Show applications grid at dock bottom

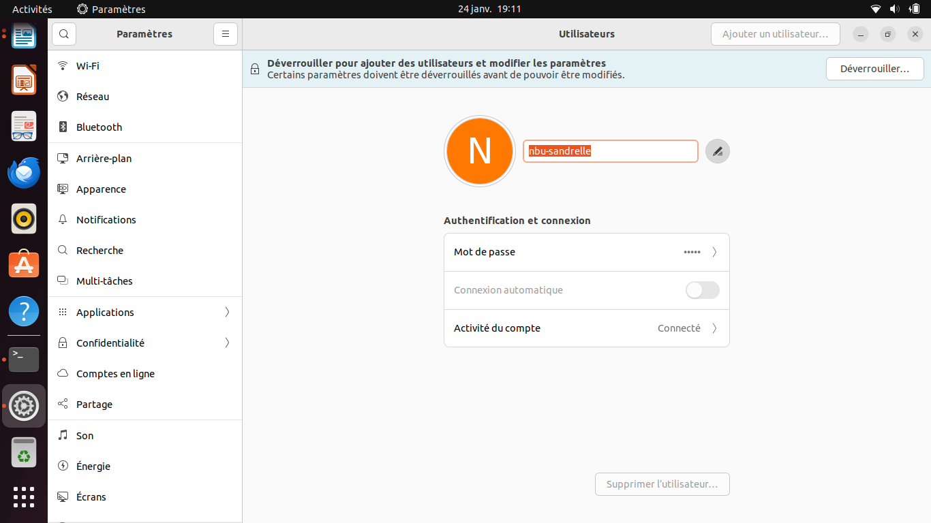pos(24,496)
